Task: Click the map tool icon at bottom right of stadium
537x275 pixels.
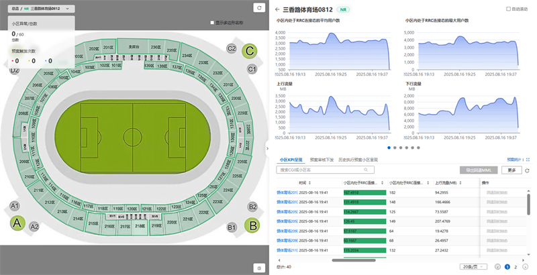Action: tap(258, 268)
